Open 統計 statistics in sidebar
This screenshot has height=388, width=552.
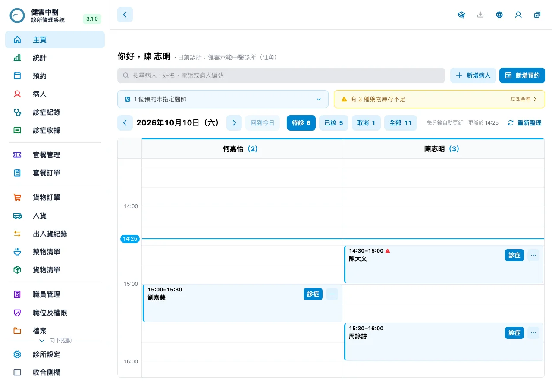[x=55, y=58]
